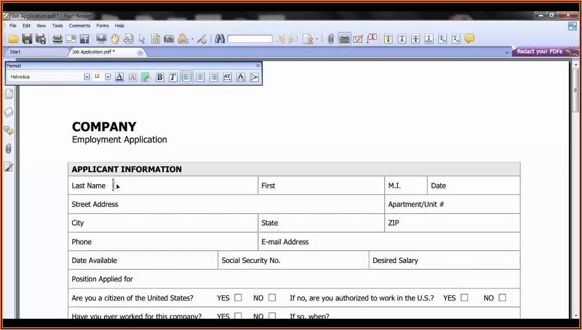The image size is (582, 330).
Task: Open the Comments menu
Action: point(80,26)
